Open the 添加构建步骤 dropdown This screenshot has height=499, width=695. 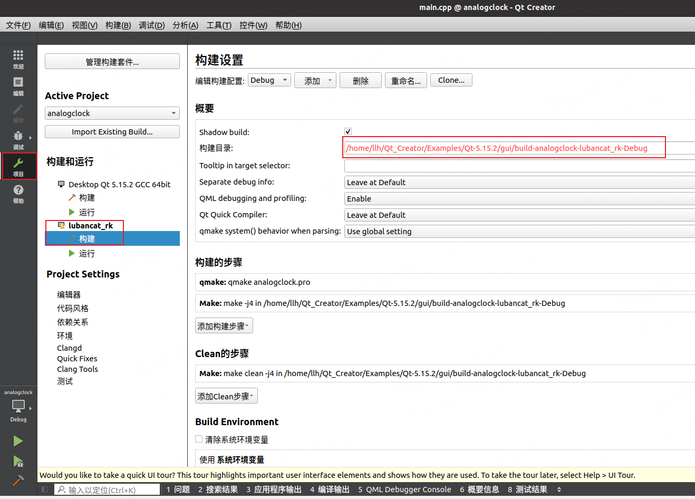pos(224,326)
